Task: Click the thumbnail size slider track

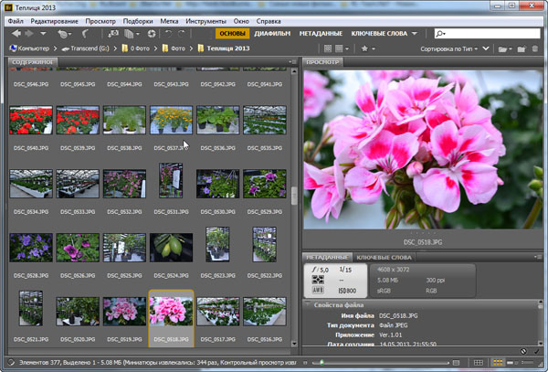Action: tap(380, 363)
